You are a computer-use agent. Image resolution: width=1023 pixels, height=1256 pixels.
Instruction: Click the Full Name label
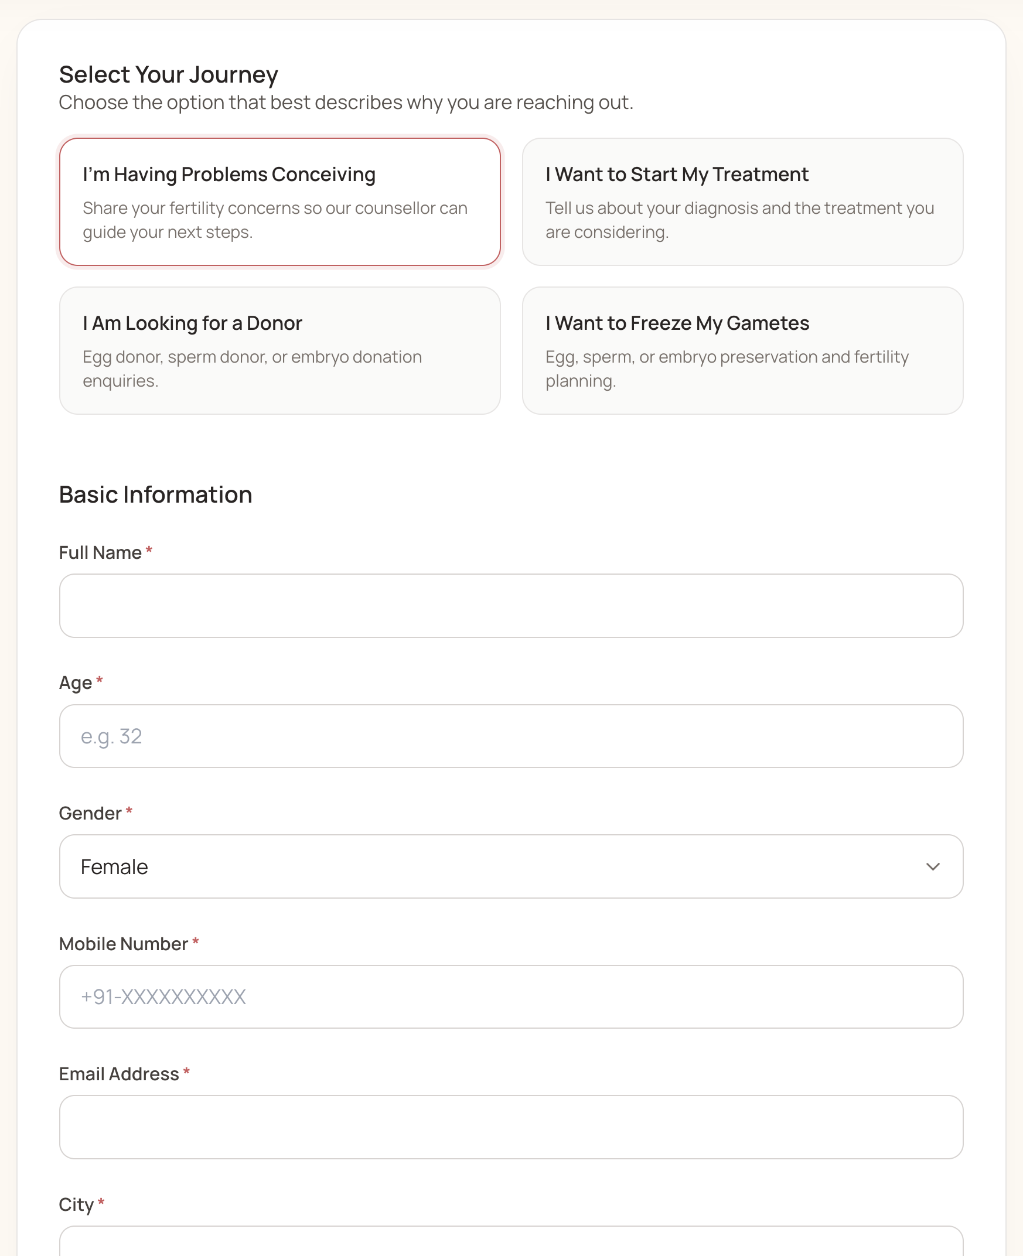click(x=100, y=552)
